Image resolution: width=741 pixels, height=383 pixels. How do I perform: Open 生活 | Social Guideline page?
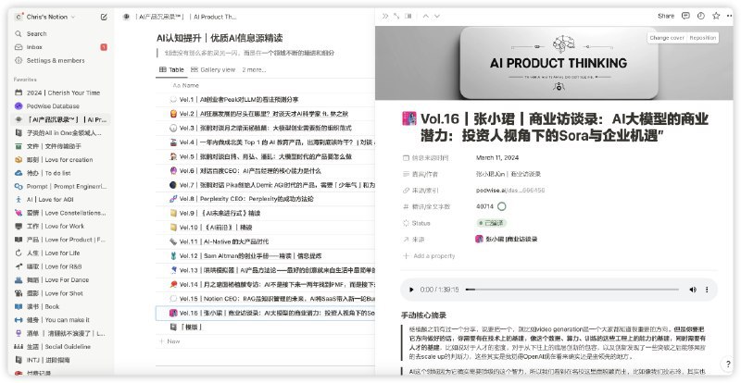pyautogui.click(x=58, y=347)
